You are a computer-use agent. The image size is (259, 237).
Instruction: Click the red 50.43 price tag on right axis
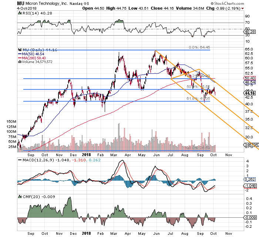tap(250, 78)
